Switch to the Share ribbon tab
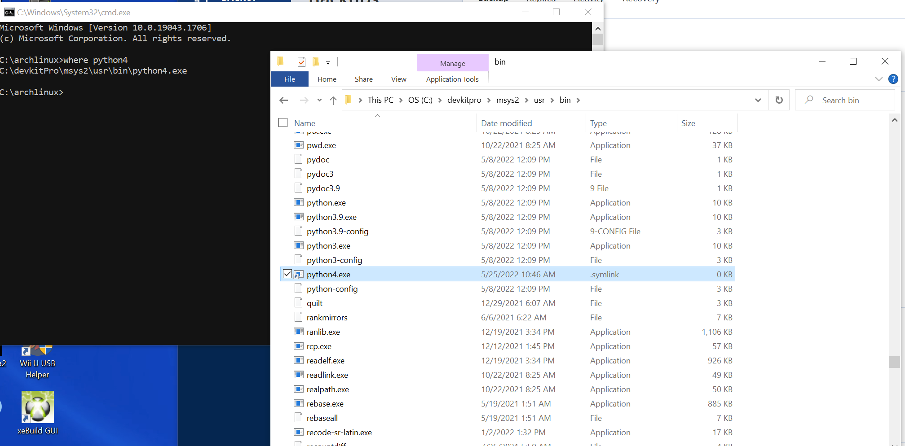This screenshot has width=905, height=446. [x=364, y=79]
